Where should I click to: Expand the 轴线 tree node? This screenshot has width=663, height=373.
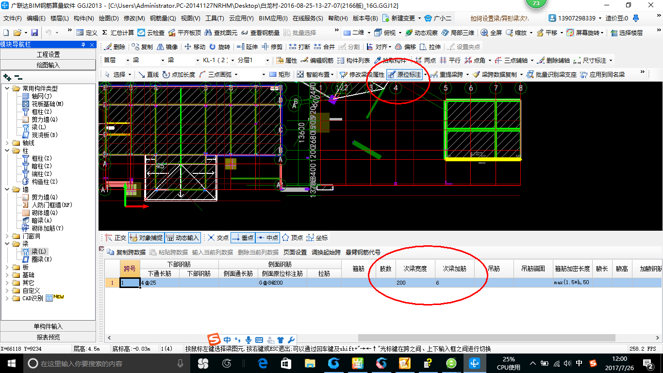click(7, 143)
